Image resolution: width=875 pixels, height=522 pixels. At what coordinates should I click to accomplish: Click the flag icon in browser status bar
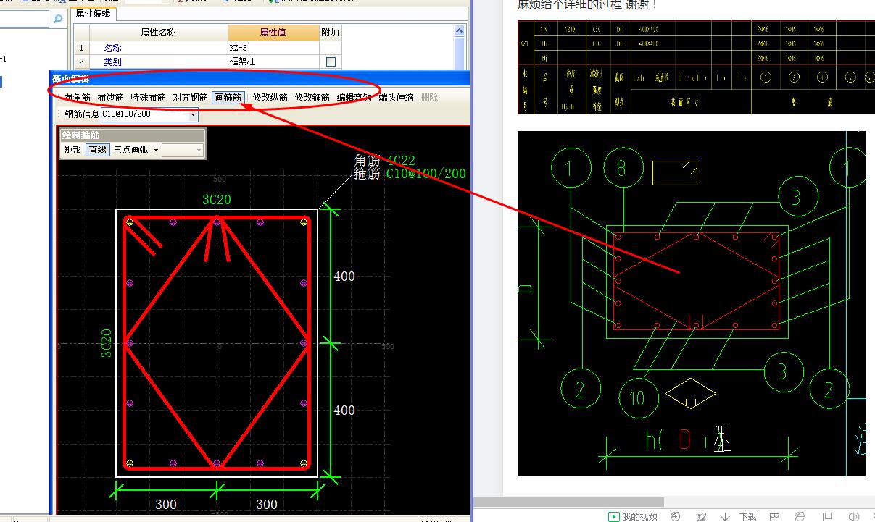point(774,516)
